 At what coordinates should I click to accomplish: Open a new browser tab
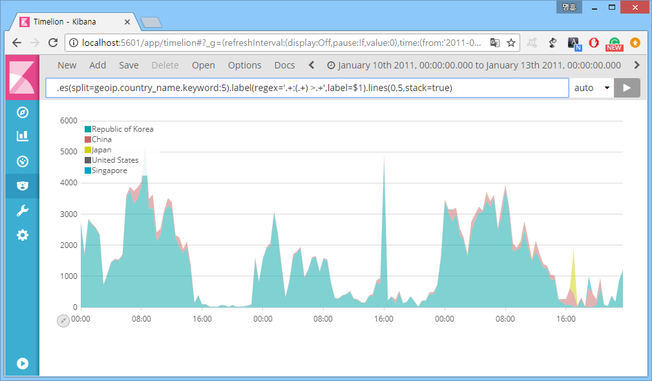(151, 23)
